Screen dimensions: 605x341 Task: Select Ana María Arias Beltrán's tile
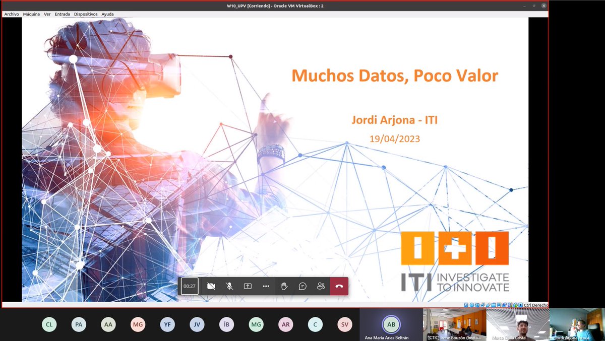tap(391, 325)
